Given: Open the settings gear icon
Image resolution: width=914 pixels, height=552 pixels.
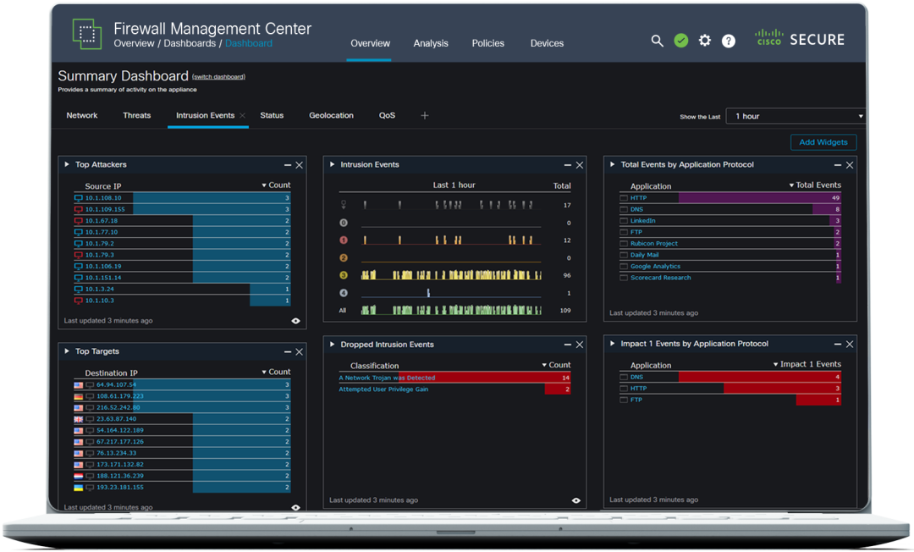Looking at the screenshot, I should tap(705, 41).
